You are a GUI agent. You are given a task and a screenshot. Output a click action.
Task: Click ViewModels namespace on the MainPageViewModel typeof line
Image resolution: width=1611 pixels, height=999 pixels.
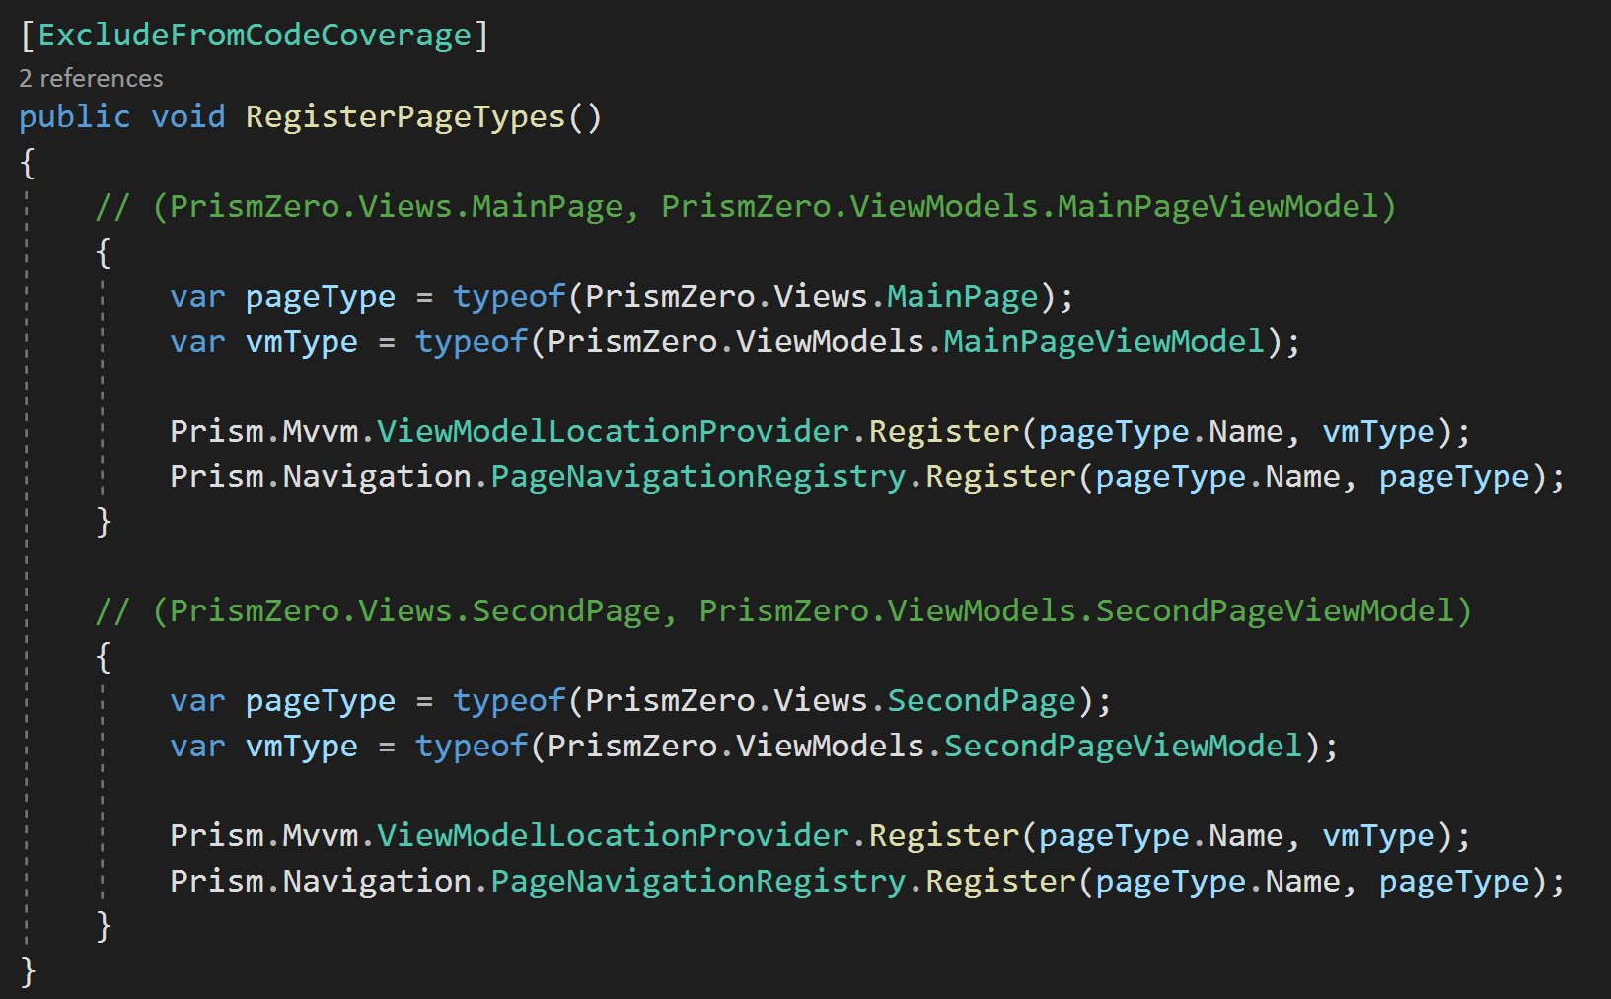(831, 342)
